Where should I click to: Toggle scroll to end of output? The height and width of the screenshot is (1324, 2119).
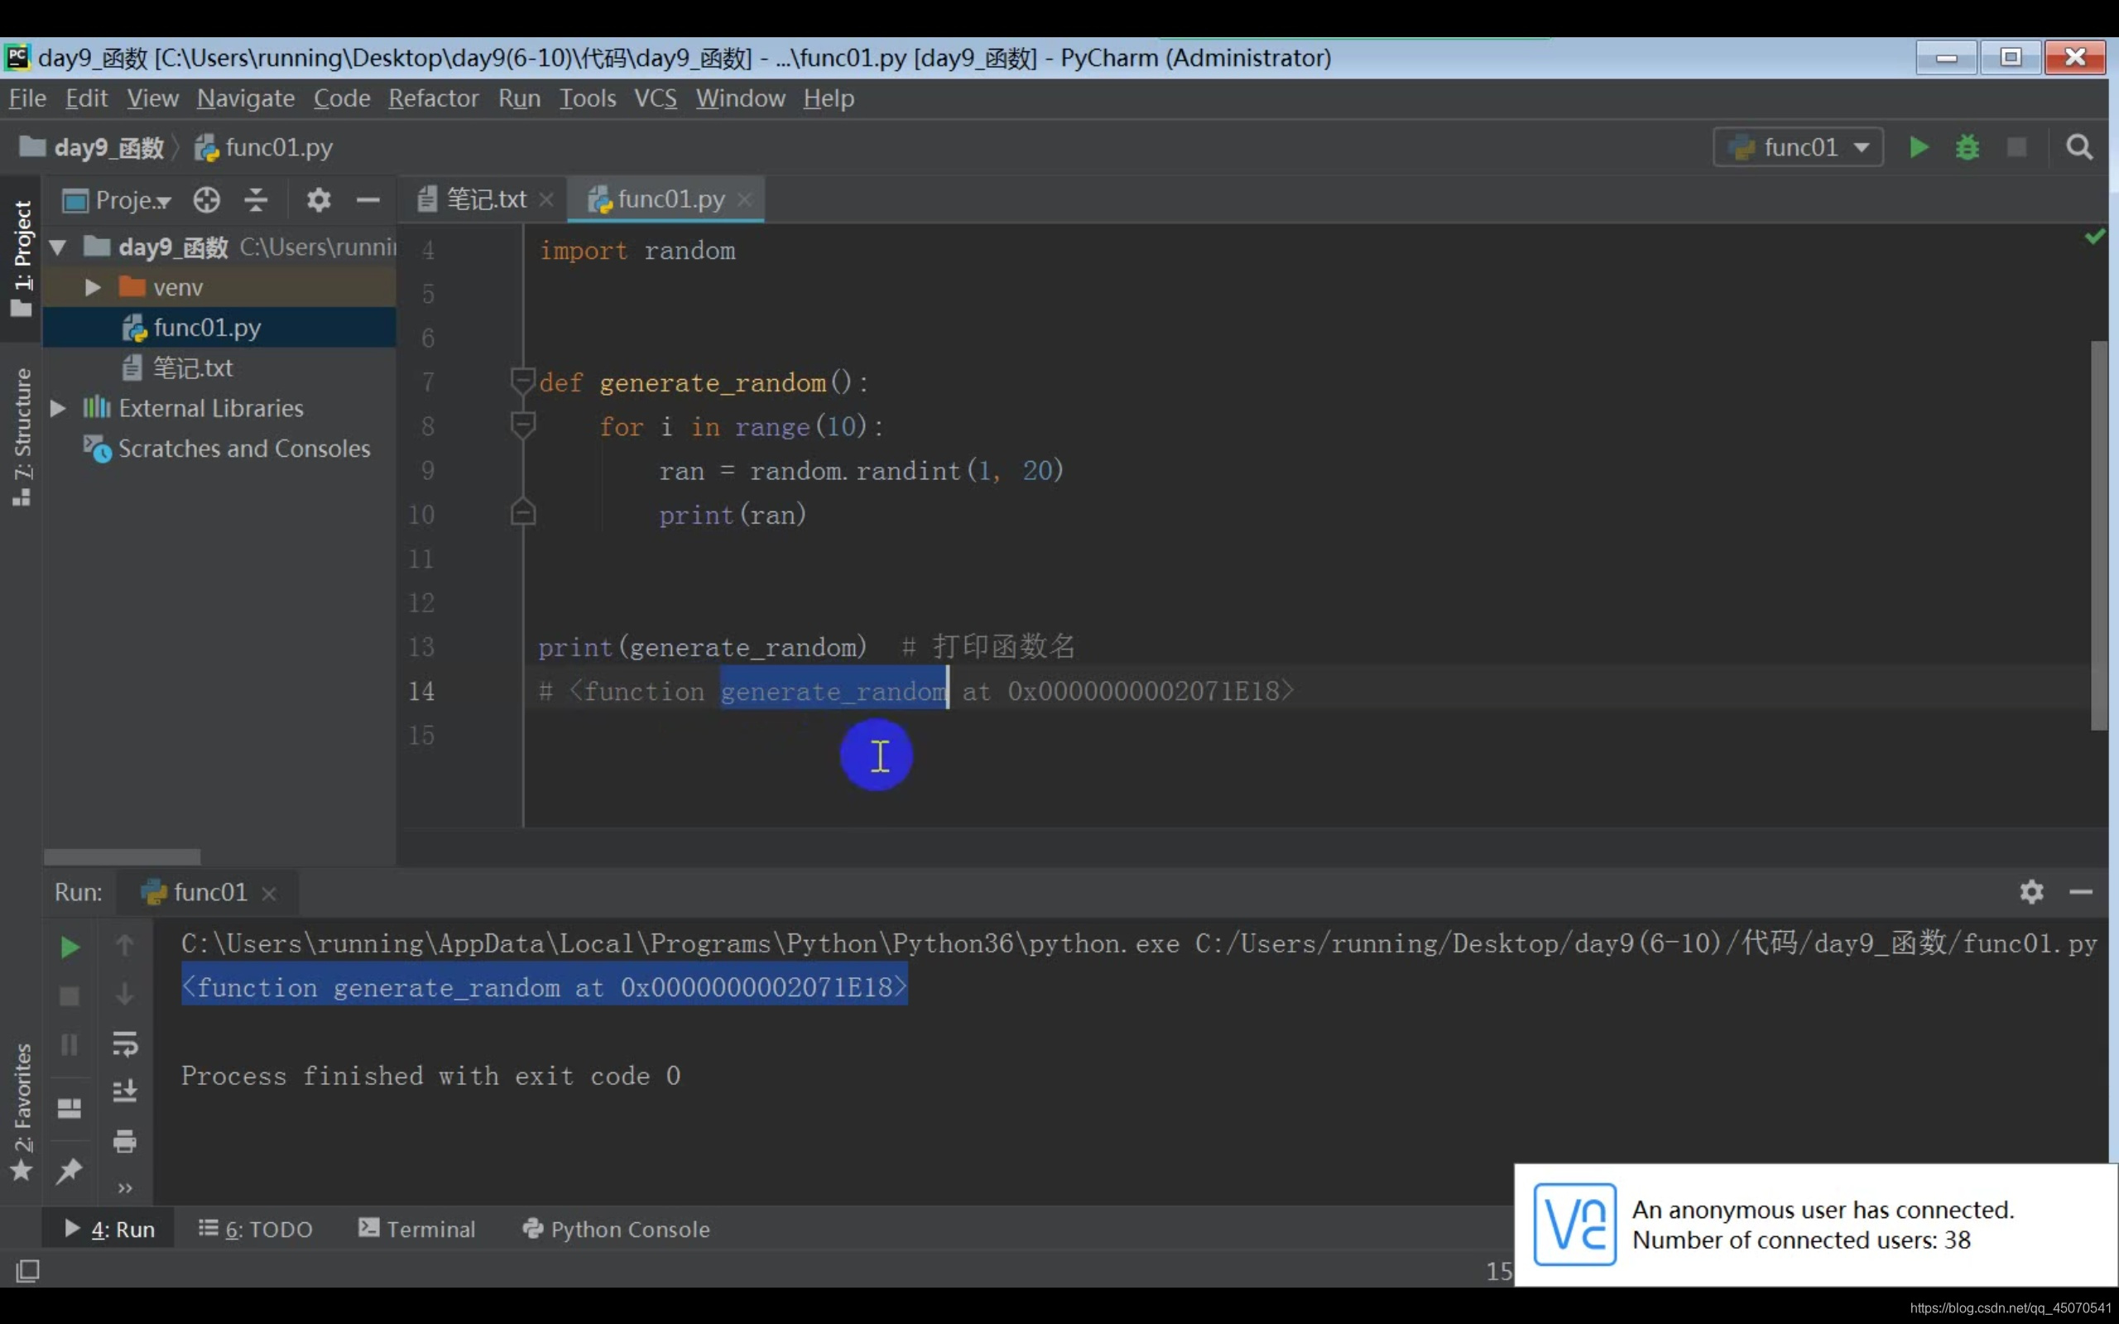(124, 1091)
